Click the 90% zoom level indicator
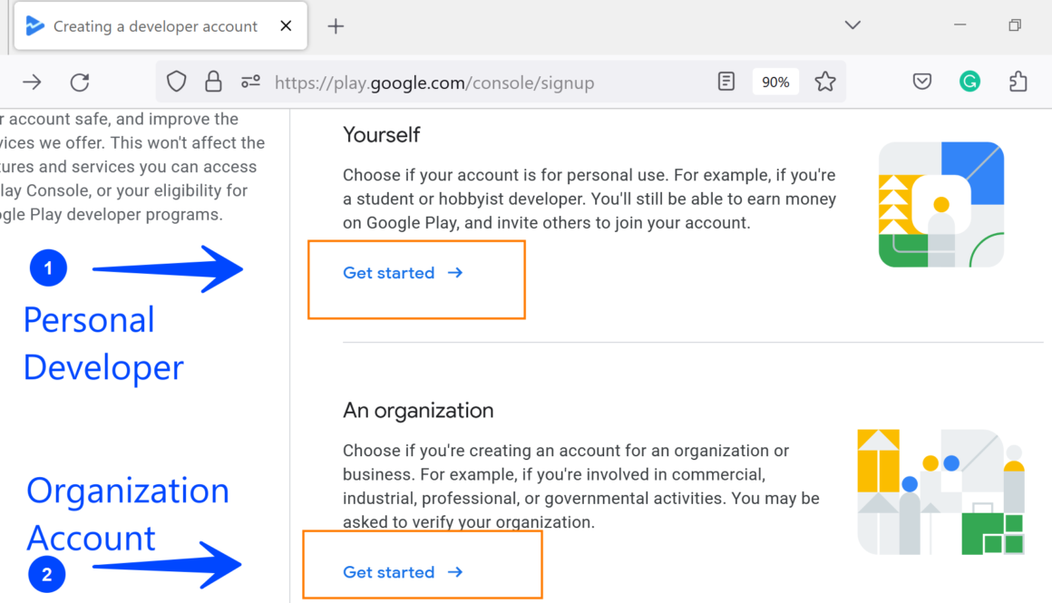The height and width of the screenshot is (603, 1052). coord(775,83)
